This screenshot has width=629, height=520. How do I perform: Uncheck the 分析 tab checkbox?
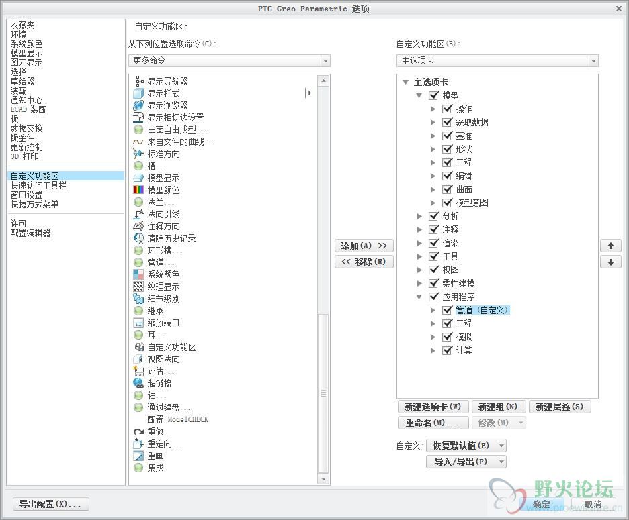click(433, 216)
